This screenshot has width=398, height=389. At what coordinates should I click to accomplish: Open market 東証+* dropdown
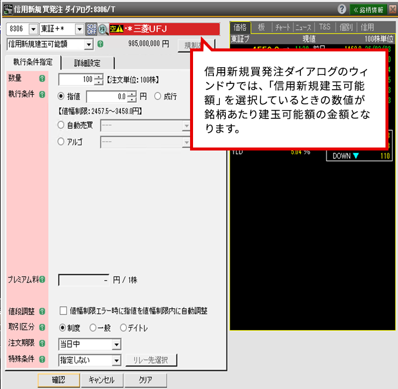click(x=79, y=29)
